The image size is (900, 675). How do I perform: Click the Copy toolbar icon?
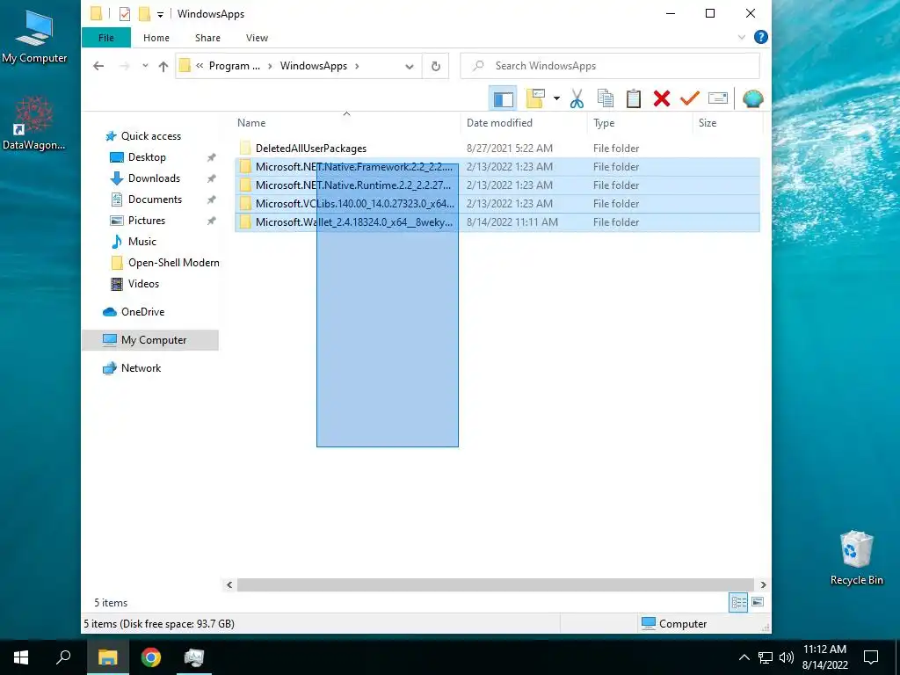tap(605, 98)
